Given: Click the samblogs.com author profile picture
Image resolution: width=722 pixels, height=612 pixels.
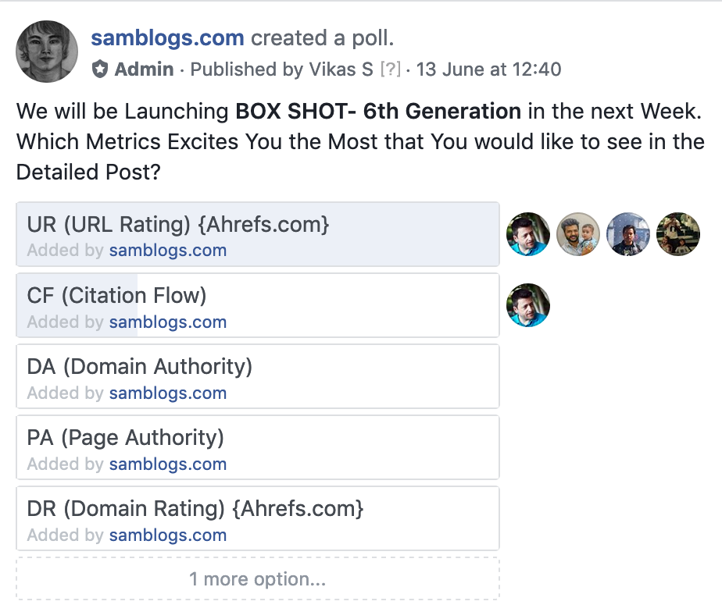Looking at the screenshot, I should [47, 52].
